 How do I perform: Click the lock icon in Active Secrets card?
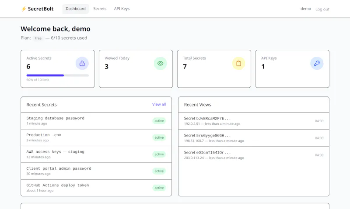[x=82, y=63]
